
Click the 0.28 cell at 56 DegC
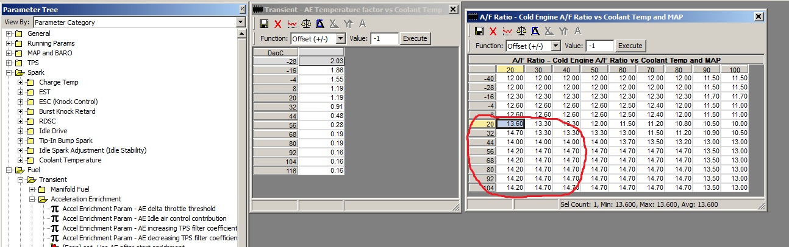(x=321, y=125)
